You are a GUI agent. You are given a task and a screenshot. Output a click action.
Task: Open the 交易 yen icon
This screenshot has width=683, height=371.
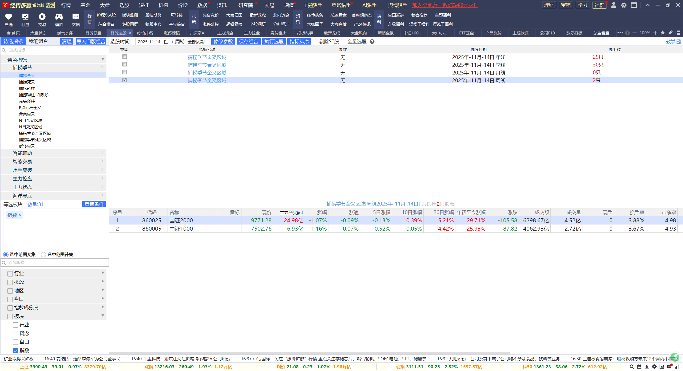(x=42, y=17)
